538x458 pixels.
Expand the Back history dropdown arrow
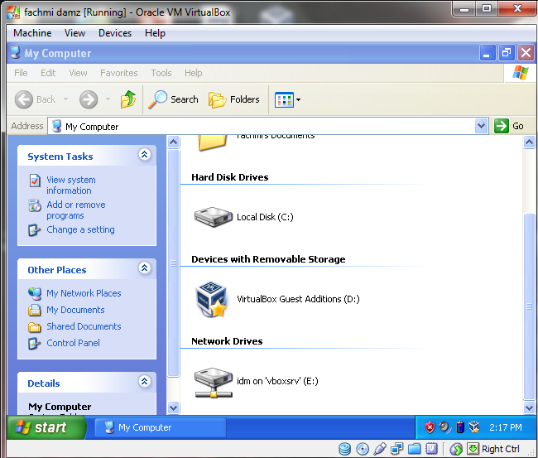pyautogui.click(x=65, y=99)
